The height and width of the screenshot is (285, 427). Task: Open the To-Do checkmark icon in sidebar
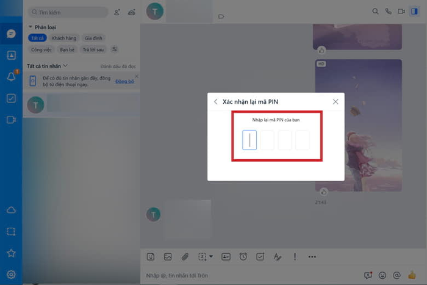click(11, 98)
